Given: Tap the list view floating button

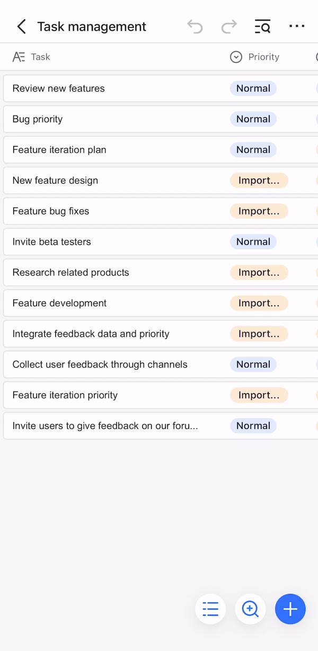Looking at the screenshot, I should 210,609.
